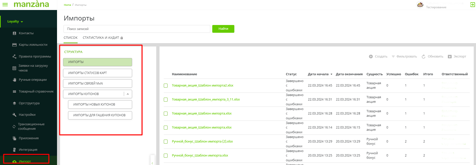Open Контакты from the sidebar
476x165 pixels.
(x=26, y=33)
